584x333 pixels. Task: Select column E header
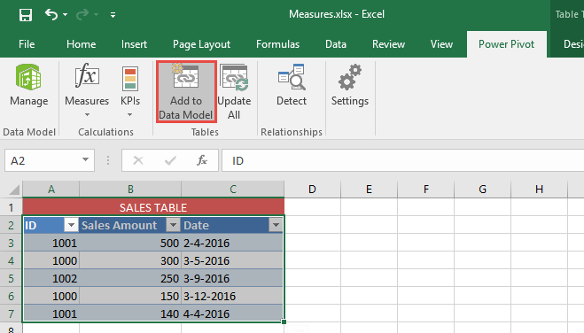pyautogui.click(x=369, y=190)
